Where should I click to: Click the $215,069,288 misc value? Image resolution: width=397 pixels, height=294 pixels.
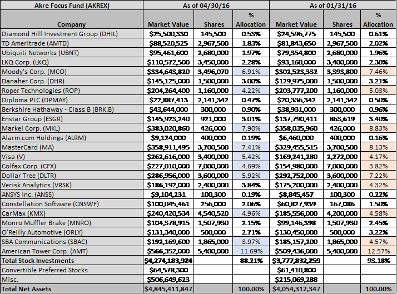[x=296, y=280]
